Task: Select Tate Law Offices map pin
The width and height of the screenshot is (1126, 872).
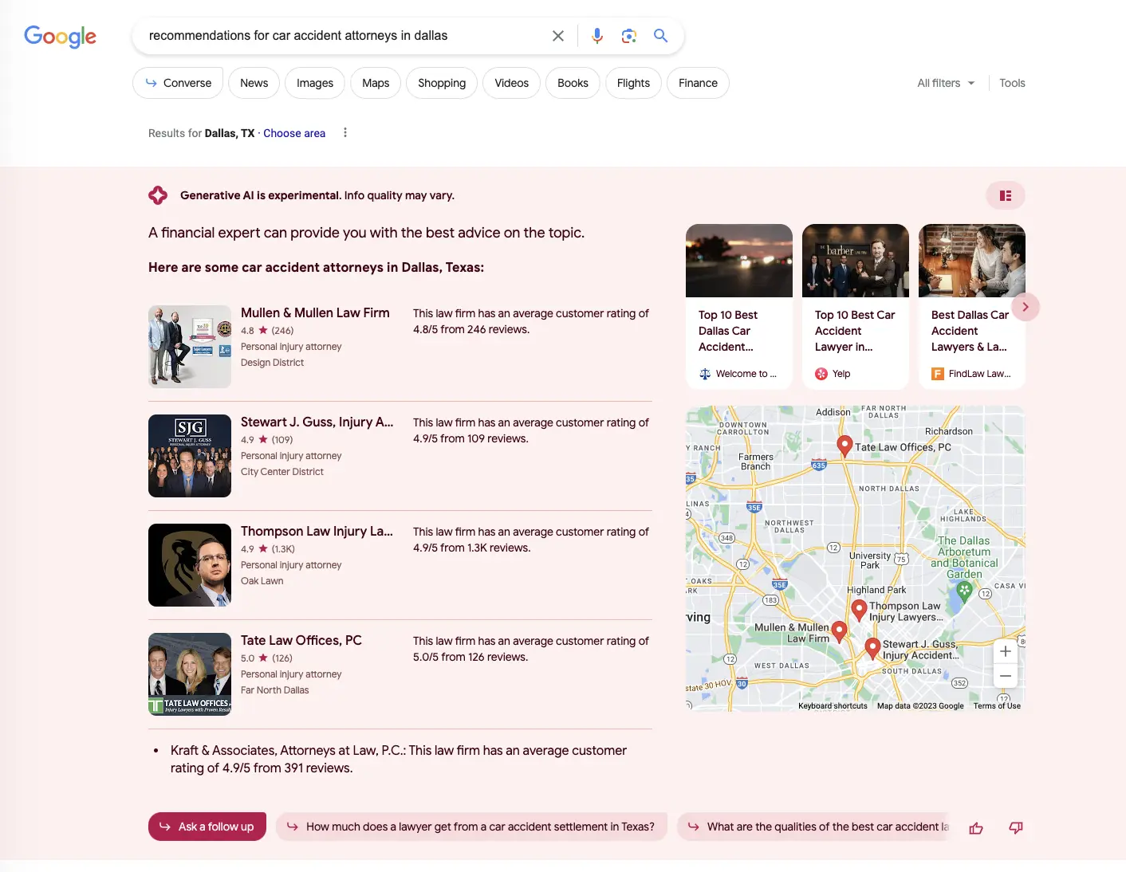Action: coord(844,446)
